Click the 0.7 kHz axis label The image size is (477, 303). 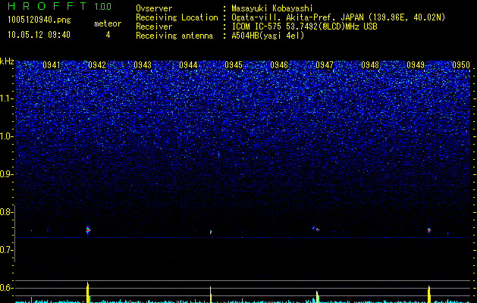(7, 250)
